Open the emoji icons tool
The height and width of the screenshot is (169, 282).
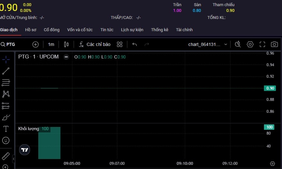click(x=6, y=140)
